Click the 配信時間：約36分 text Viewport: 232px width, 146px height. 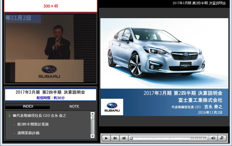(50, 98)
